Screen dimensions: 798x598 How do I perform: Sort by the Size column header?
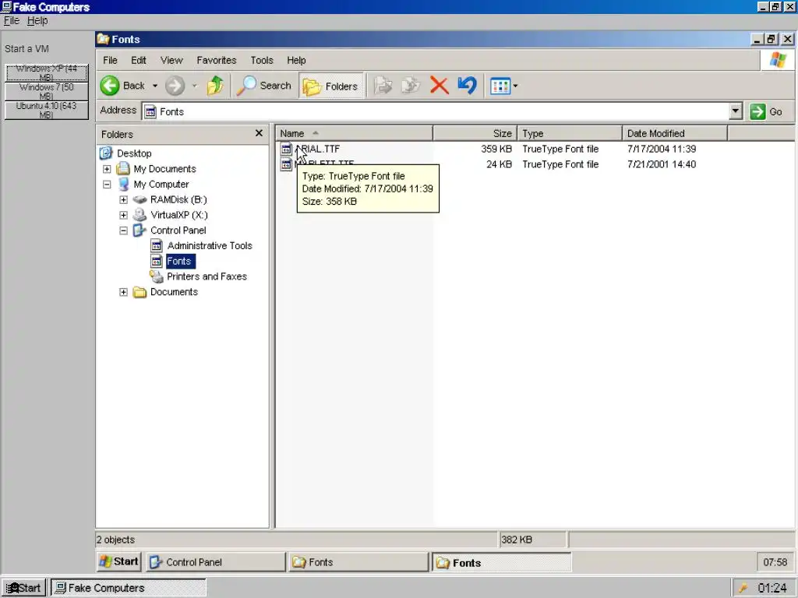click(x=475, y=133)
